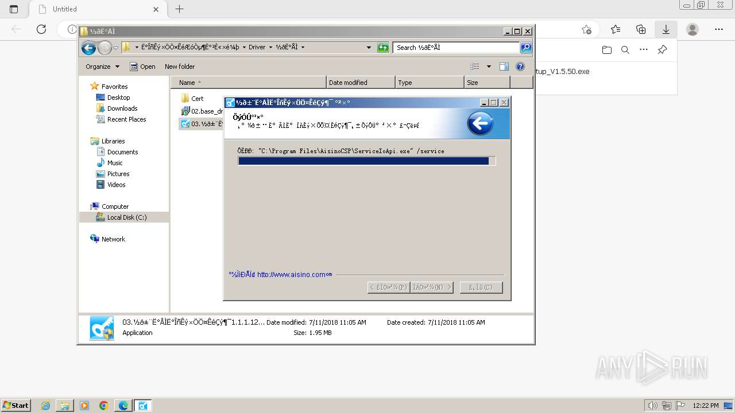
Task: Open Explorer help icon
Action: click(x=520, y=67)
